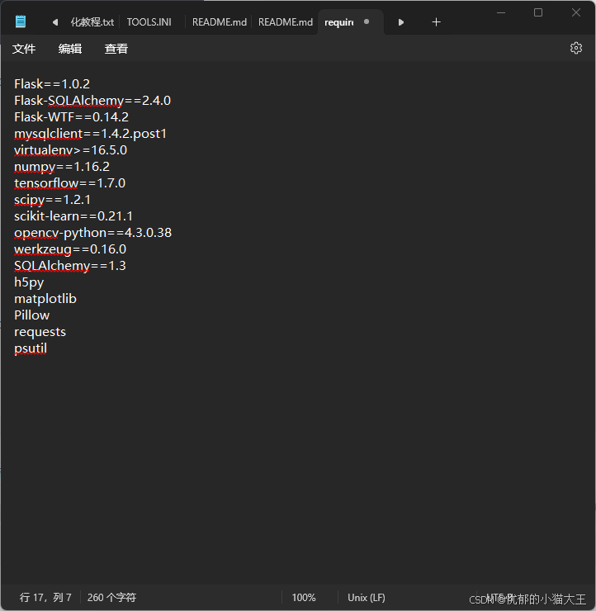Image resolution: width=596 pixels, height=611 pixels.
Task: Click the Unix (LF) line ending indicator
Action: [367, 597]
